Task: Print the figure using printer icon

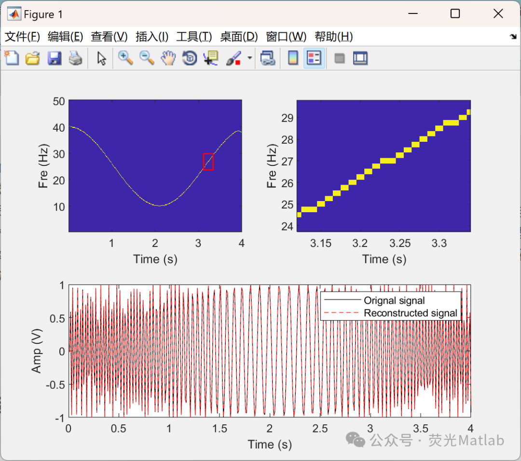Action: coord(75,58)
